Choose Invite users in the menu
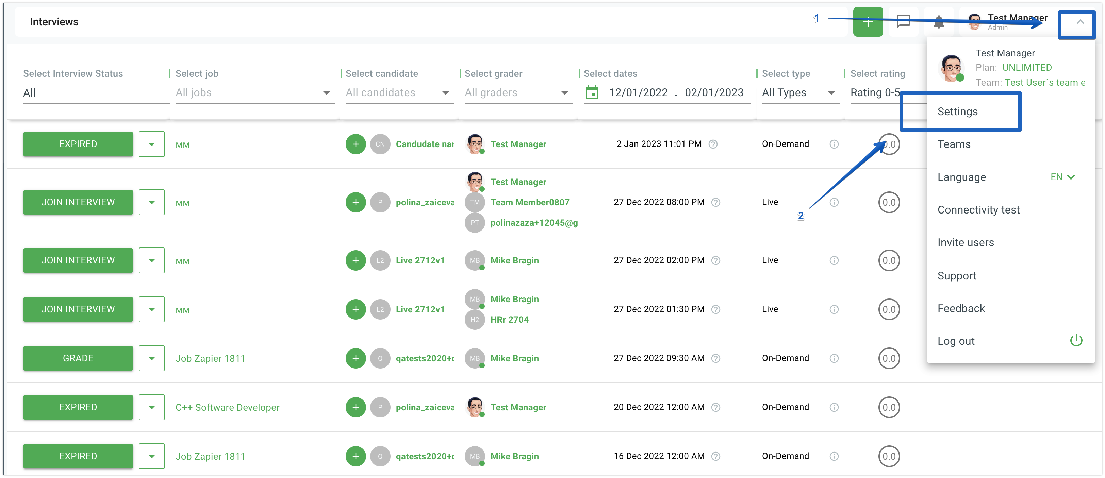The image size is (1105, 478). coord(965,243)
